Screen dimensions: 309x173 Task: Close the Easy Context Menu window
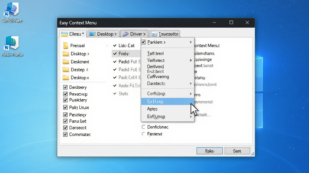click(247, 23)
